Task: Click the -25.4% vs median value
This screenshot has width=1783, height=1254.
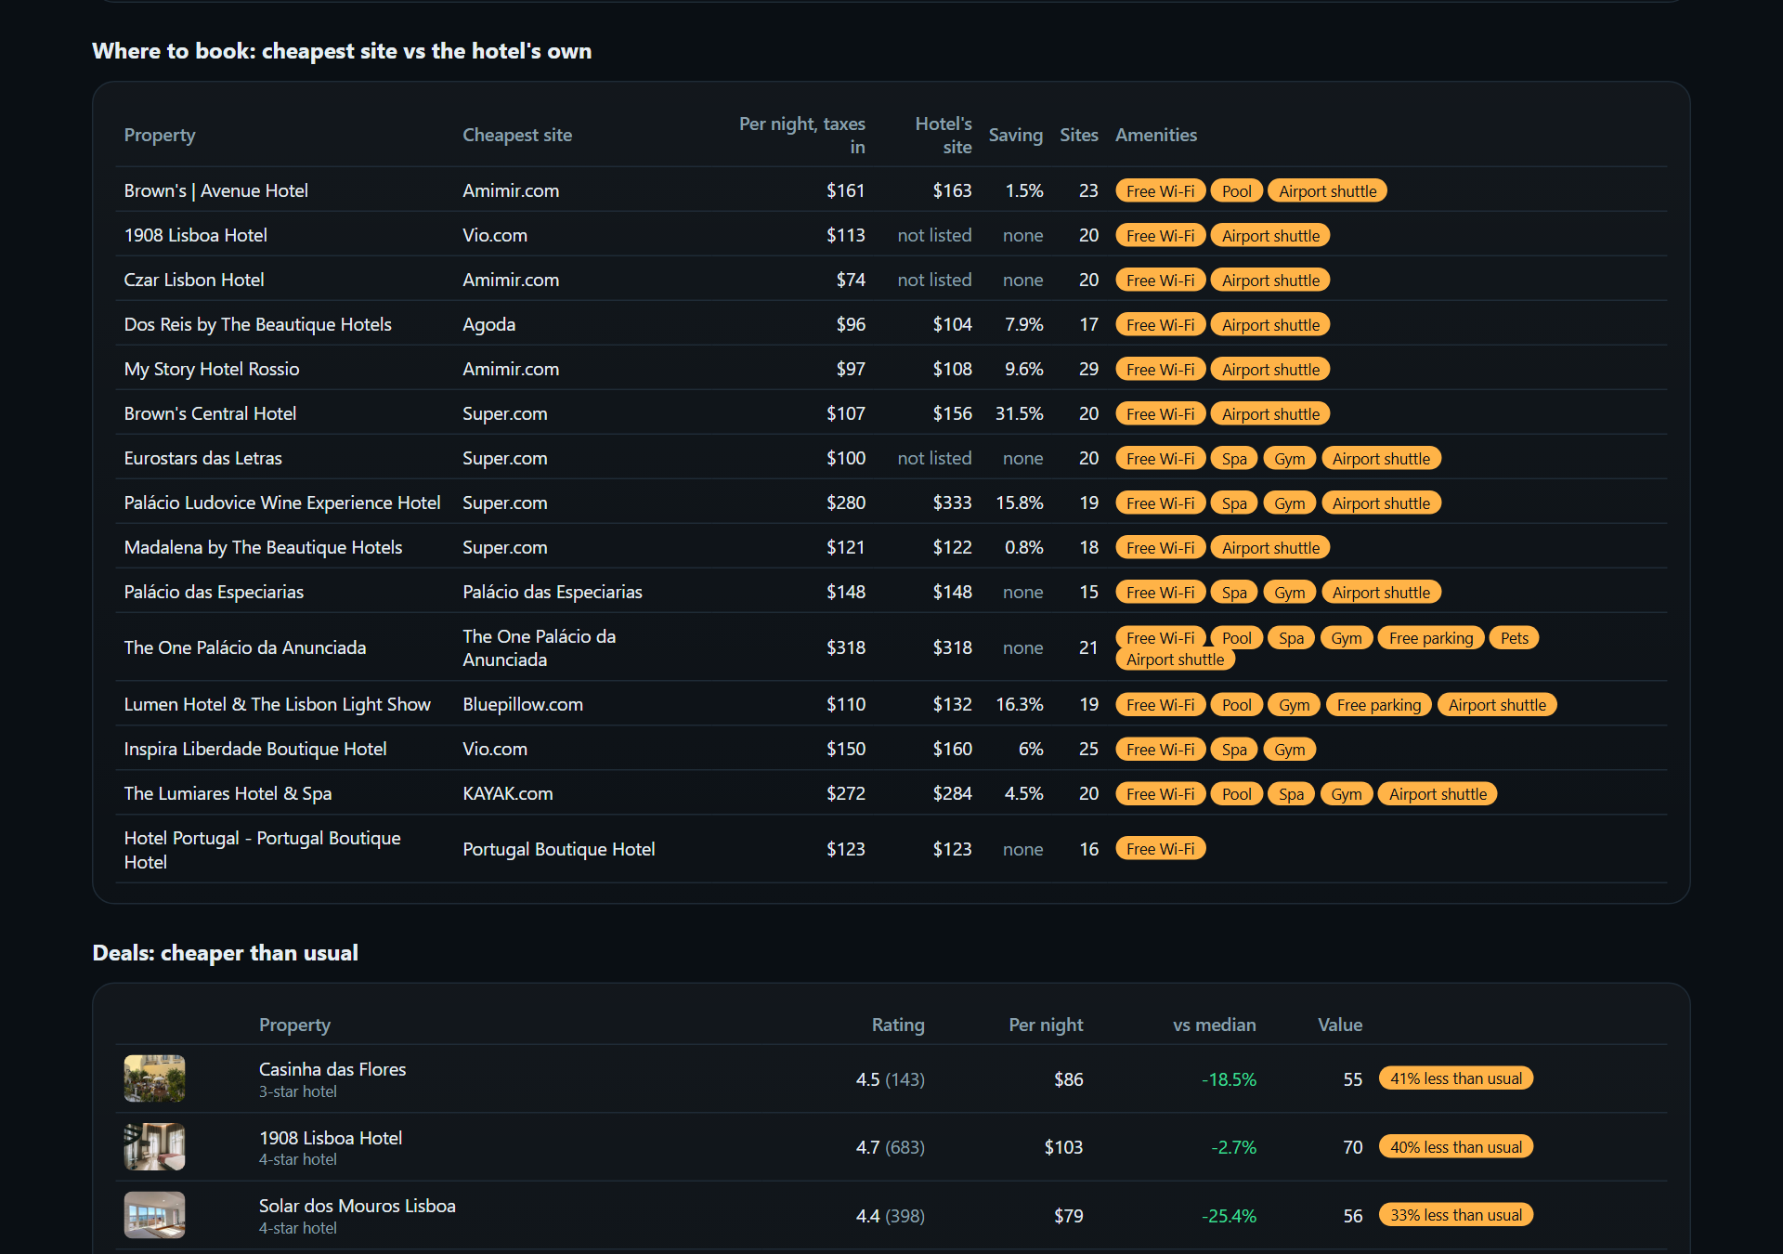Action: tap(1229, 1216)
